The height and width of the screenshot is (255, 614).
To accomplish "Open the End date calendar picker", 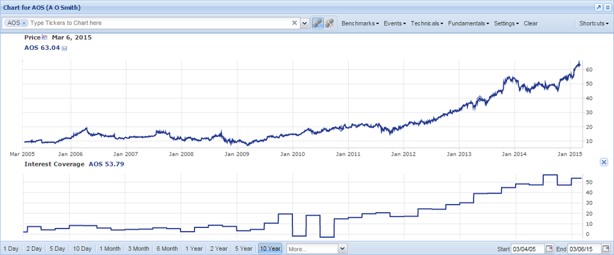I will 606,249.
